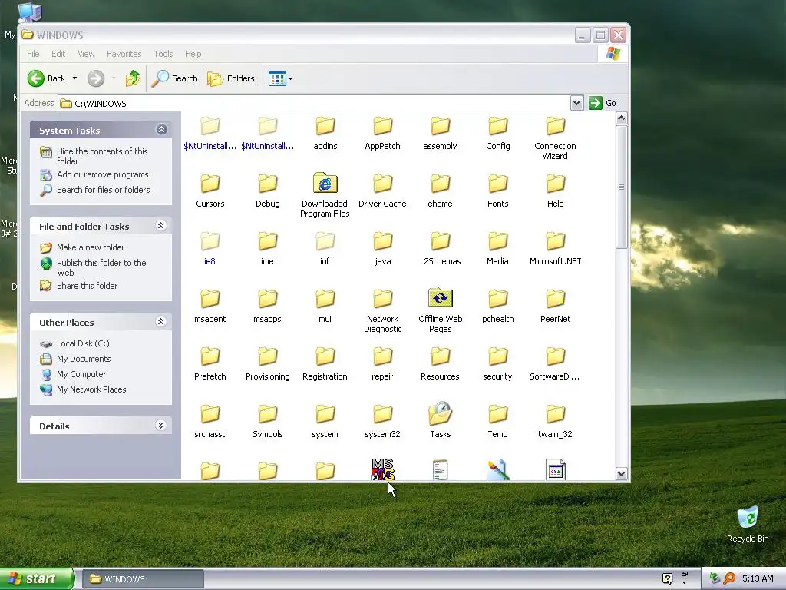Click the scrollbar down arrow
This screenshot has width=786, height=590.
(x=622, y=473)
